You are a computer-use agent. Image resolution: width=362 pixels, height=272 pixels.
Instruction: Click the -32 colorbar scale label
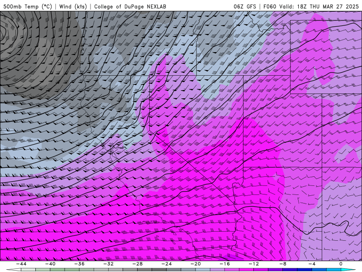coord(108,264)
